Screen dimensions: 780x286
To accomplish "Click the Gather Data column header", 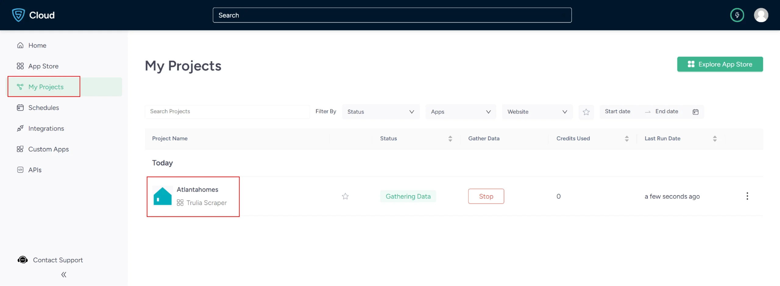I will [x=484, y=138].
